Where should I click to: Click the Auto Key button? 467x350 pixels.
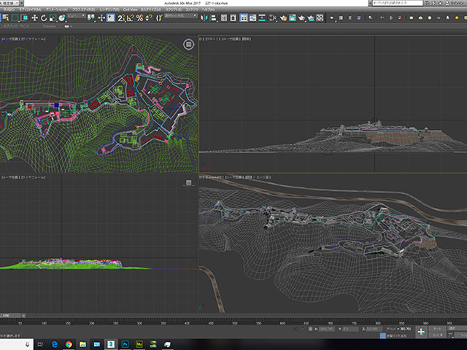click(437, 329)
